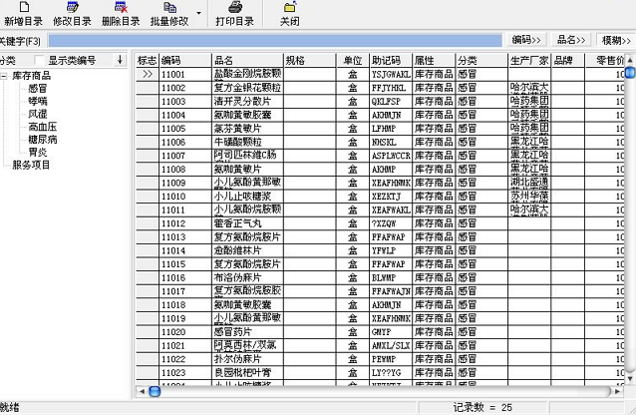636x415 pixels.
Task: Click the vertical scrollbar up arrow
Action: 630,60
